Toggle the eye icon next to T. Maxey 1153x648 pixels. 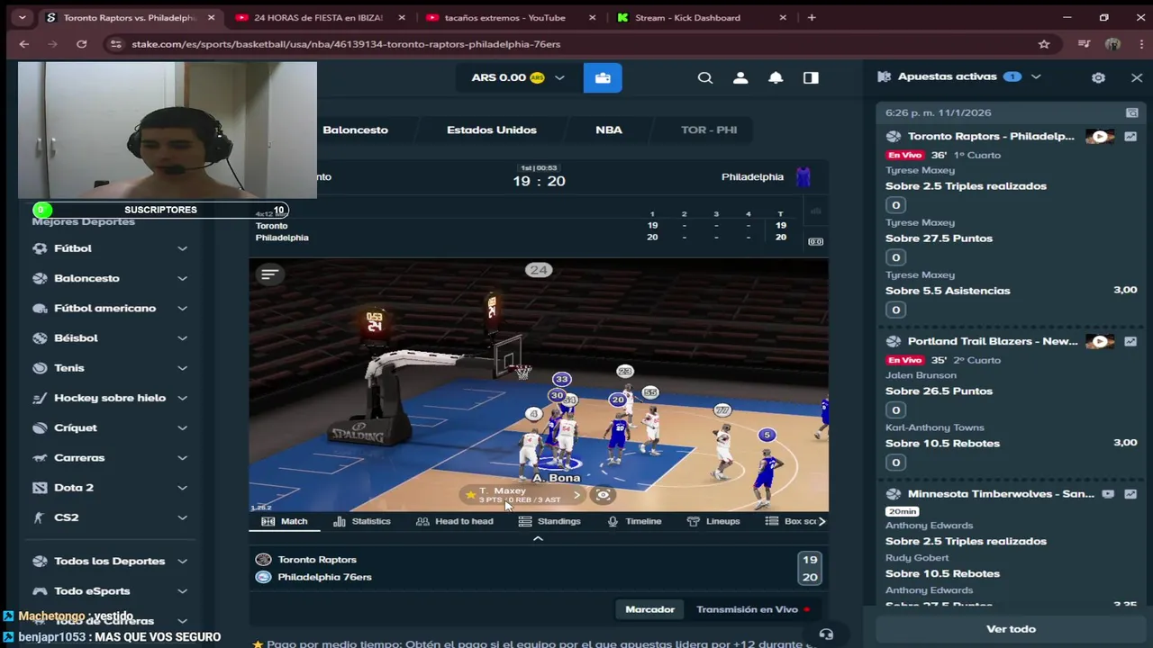pos(604,494)
